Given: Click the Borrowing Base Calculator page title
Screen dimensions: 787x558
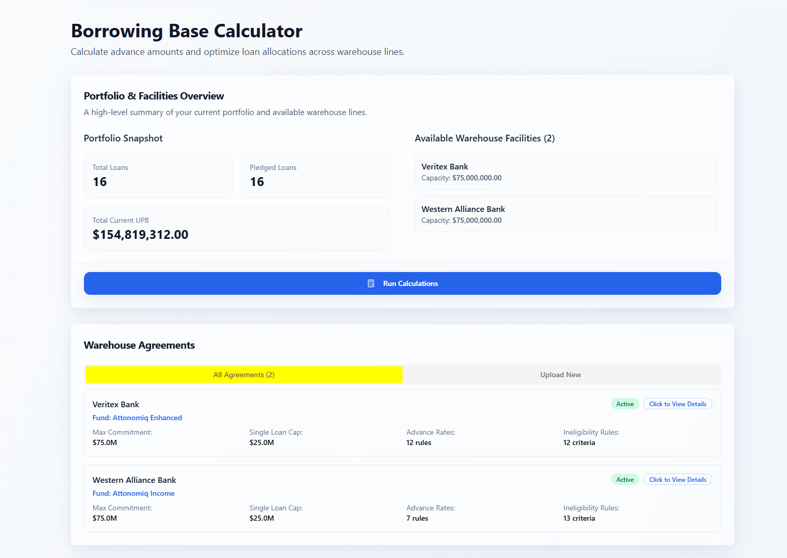Looking at the screenshot, I should click(x=187, y=31).
